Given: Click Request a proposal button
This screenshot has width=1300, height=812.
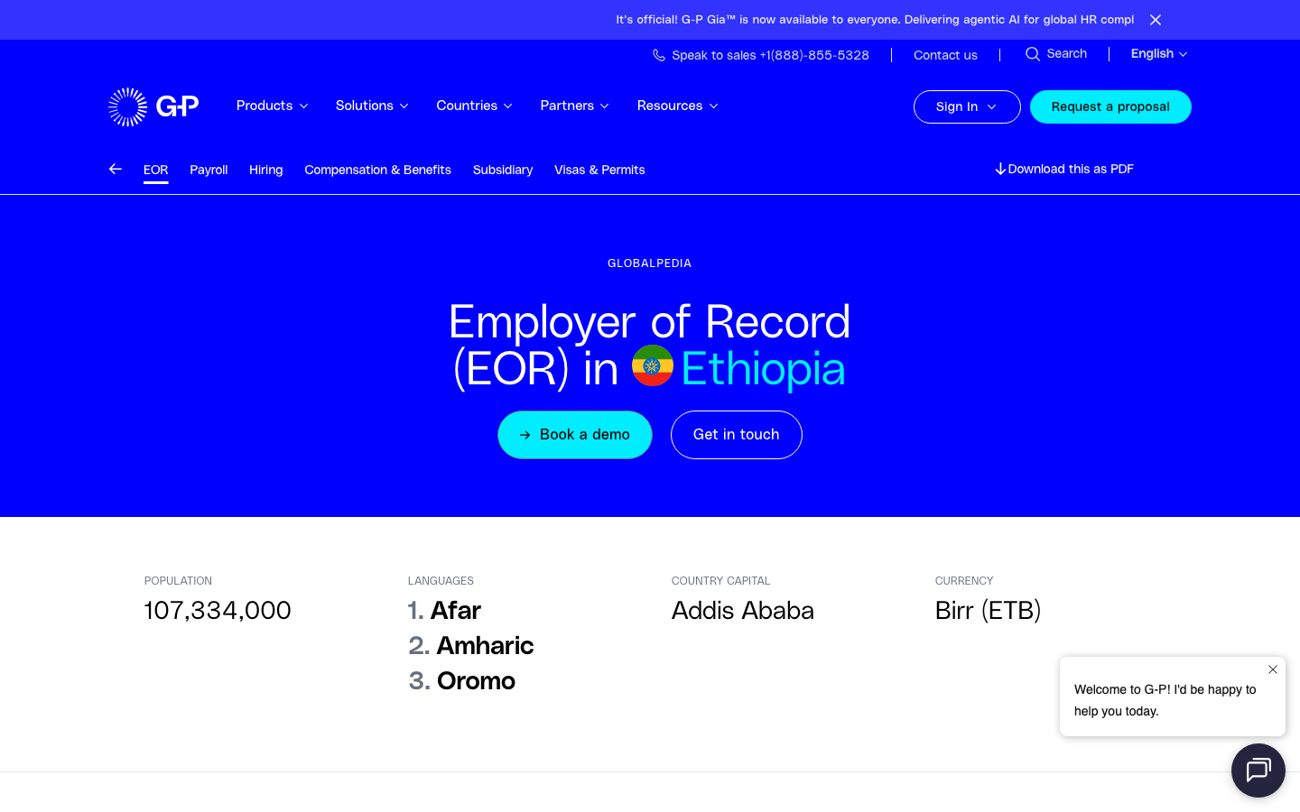Looking at the screenshot, I should click(x=1110, y=106).
